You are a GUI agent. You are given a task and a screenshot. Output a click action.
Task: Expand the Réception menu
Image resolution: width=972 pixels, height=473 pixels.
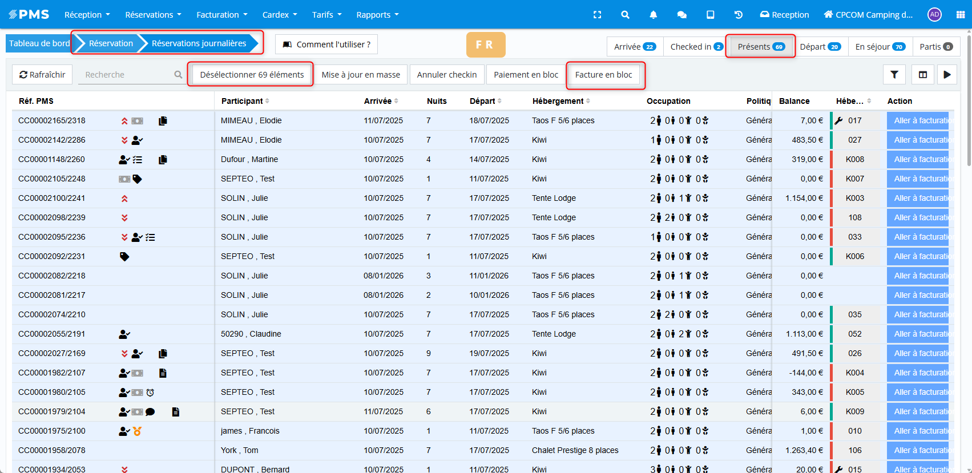pyautogui.click(x=87, y=15)
